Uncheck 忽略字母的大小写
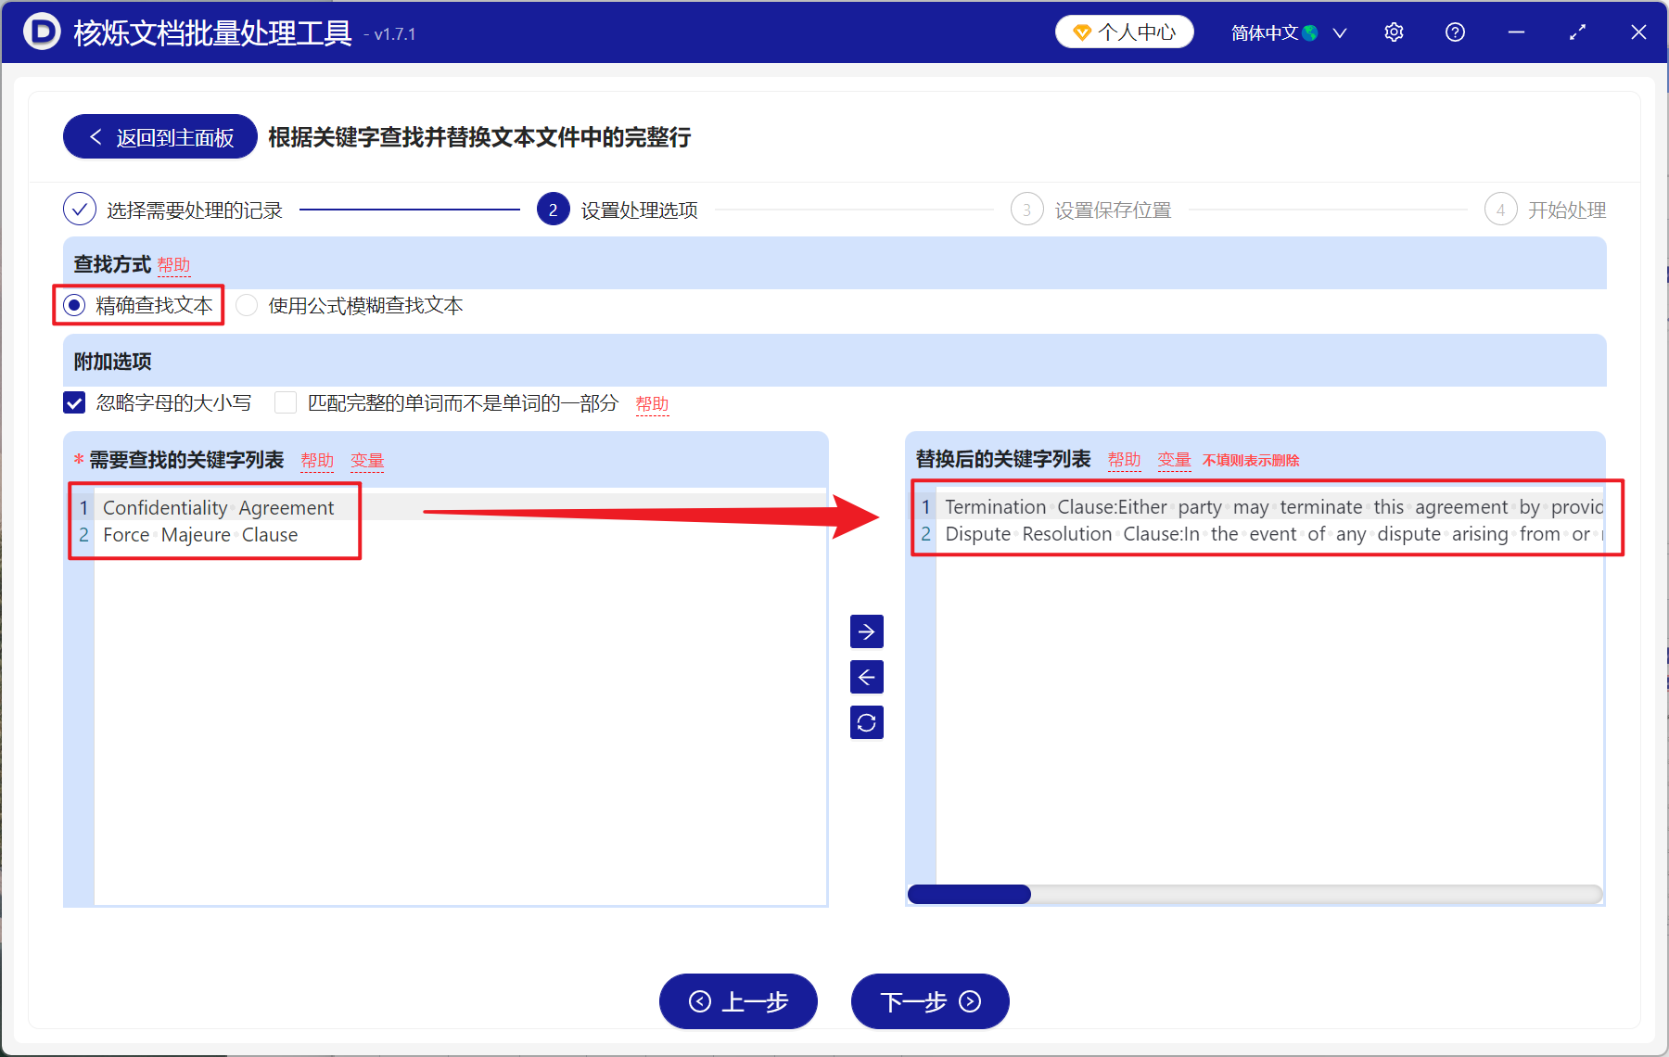Screen dimensions: 1669x1057 click(x=74, y=402)
